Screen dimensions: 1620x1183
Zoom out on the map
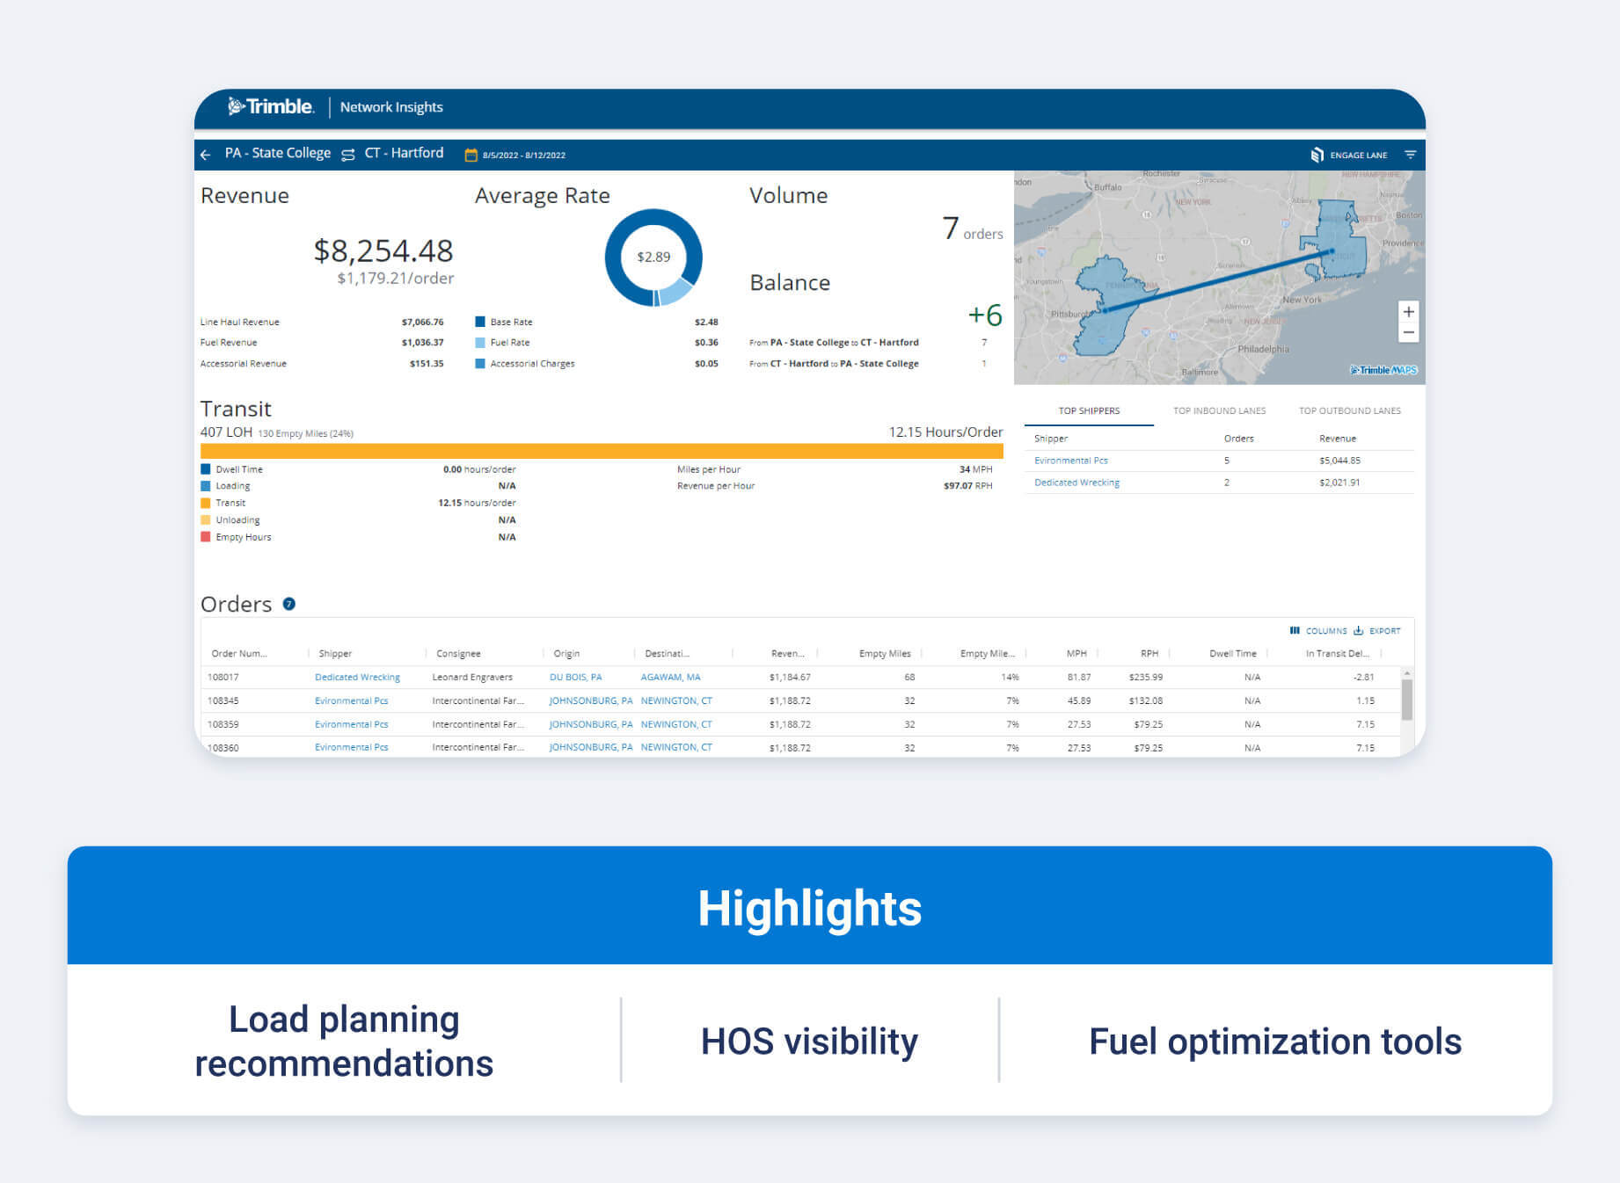1408,332
